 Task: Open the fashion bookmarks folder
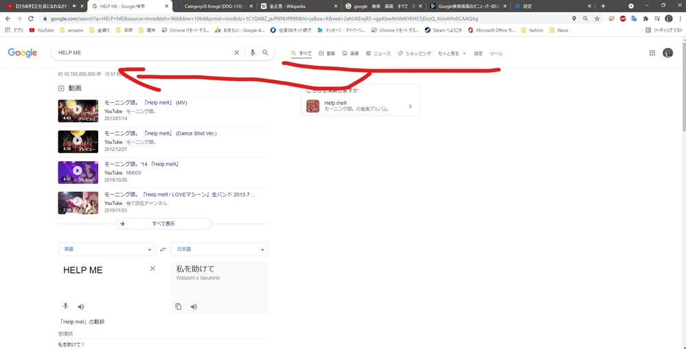(x=532, y=30)
